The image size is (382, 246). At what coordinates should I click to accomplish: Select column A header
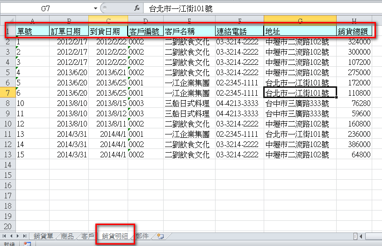point(32,21)
